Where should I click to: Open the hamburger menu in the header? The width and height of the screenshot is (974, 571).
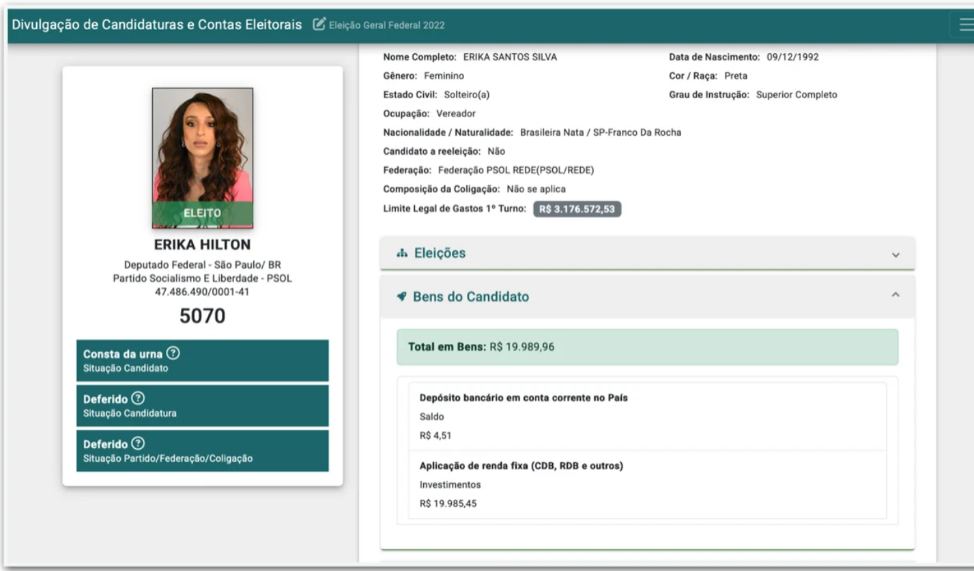[x=964, y=25]
